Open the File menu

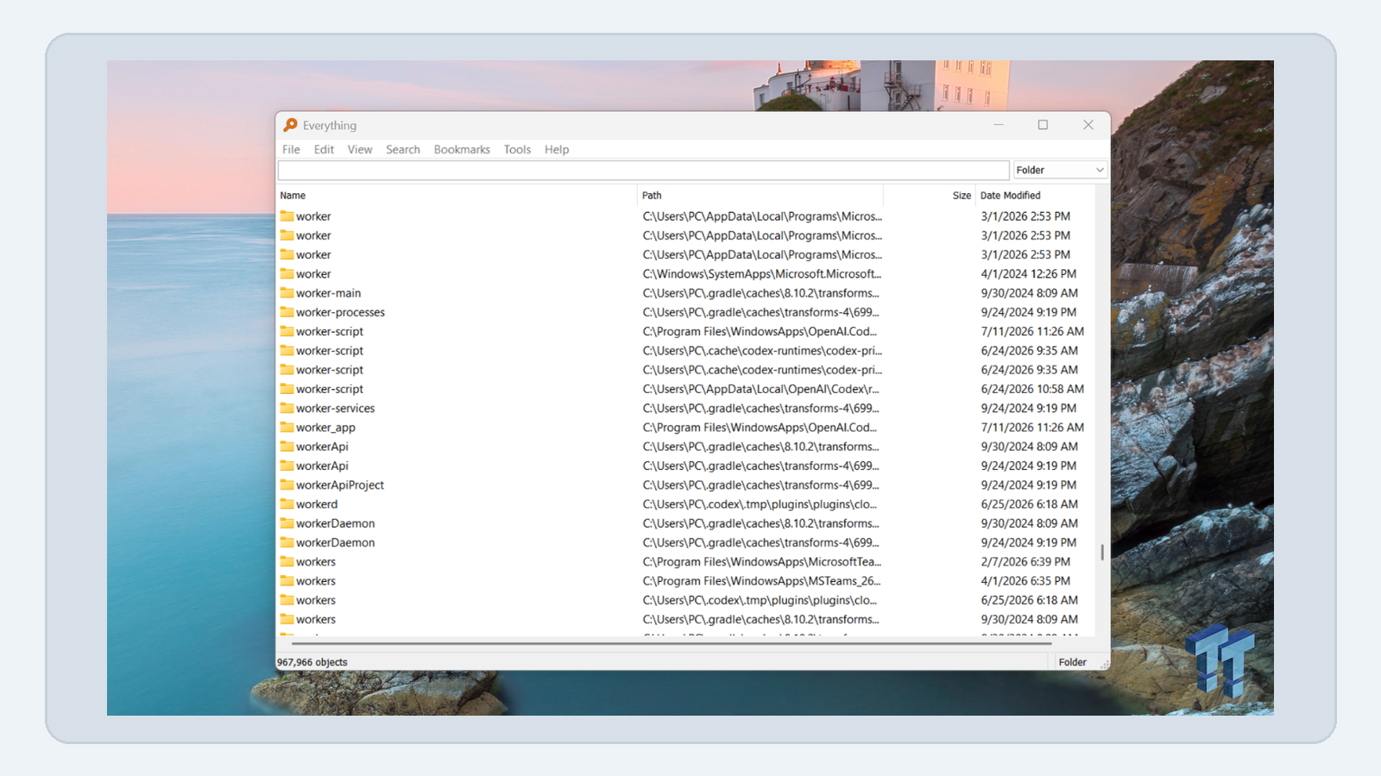pyautogui.click(x=292, y=149)
